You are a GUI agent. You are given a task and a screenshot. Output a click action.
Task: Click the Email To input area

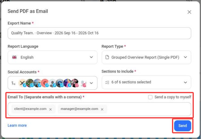coord(99,109)
